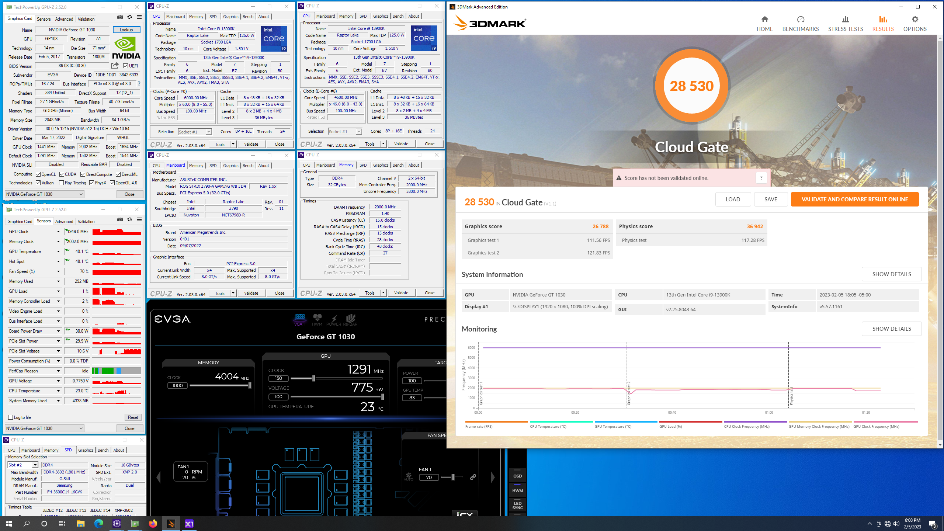This screenshot has width=944, height=531.
Task: Enable Log to file checkbox
Action: coord(11,417)
